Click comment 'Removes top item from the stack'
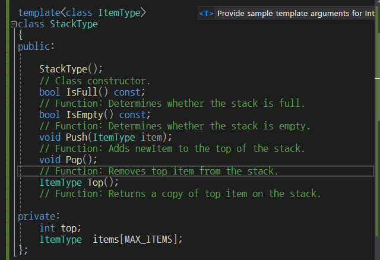 coord(159,172)
